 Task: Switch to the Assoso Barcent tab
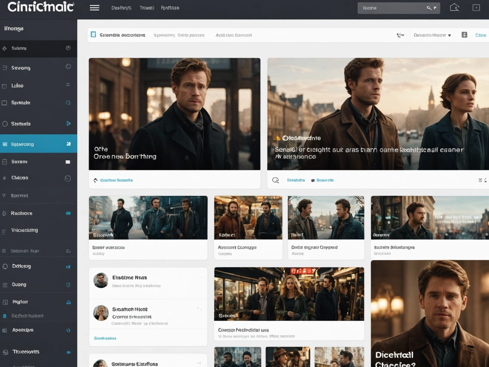[233, 35]
